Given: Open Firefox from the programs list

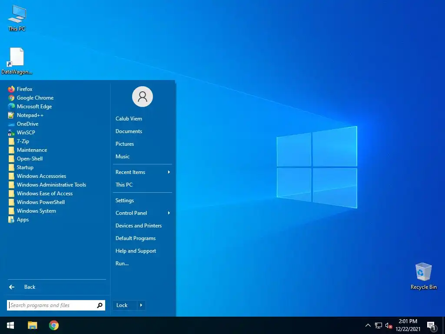Looking at the screenshot, I should (20, 89).
